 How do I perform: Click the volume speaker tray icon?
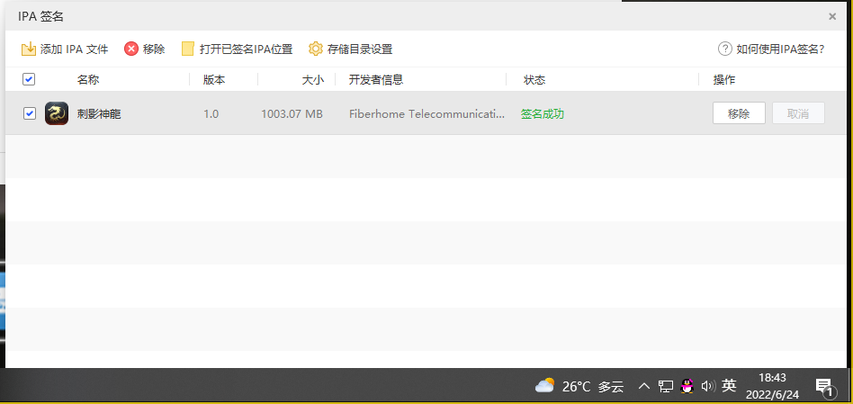708,387
